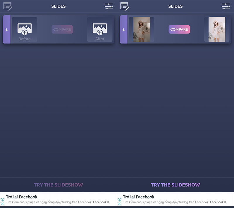
Task: Tap the dimmed COMPARE button in left screen
Action: click(x=62, y=29)
